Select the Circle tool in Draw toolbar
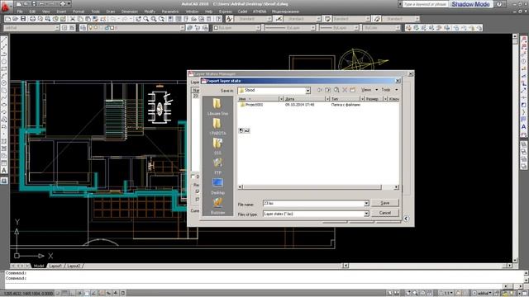 click(x=4, y=62)
